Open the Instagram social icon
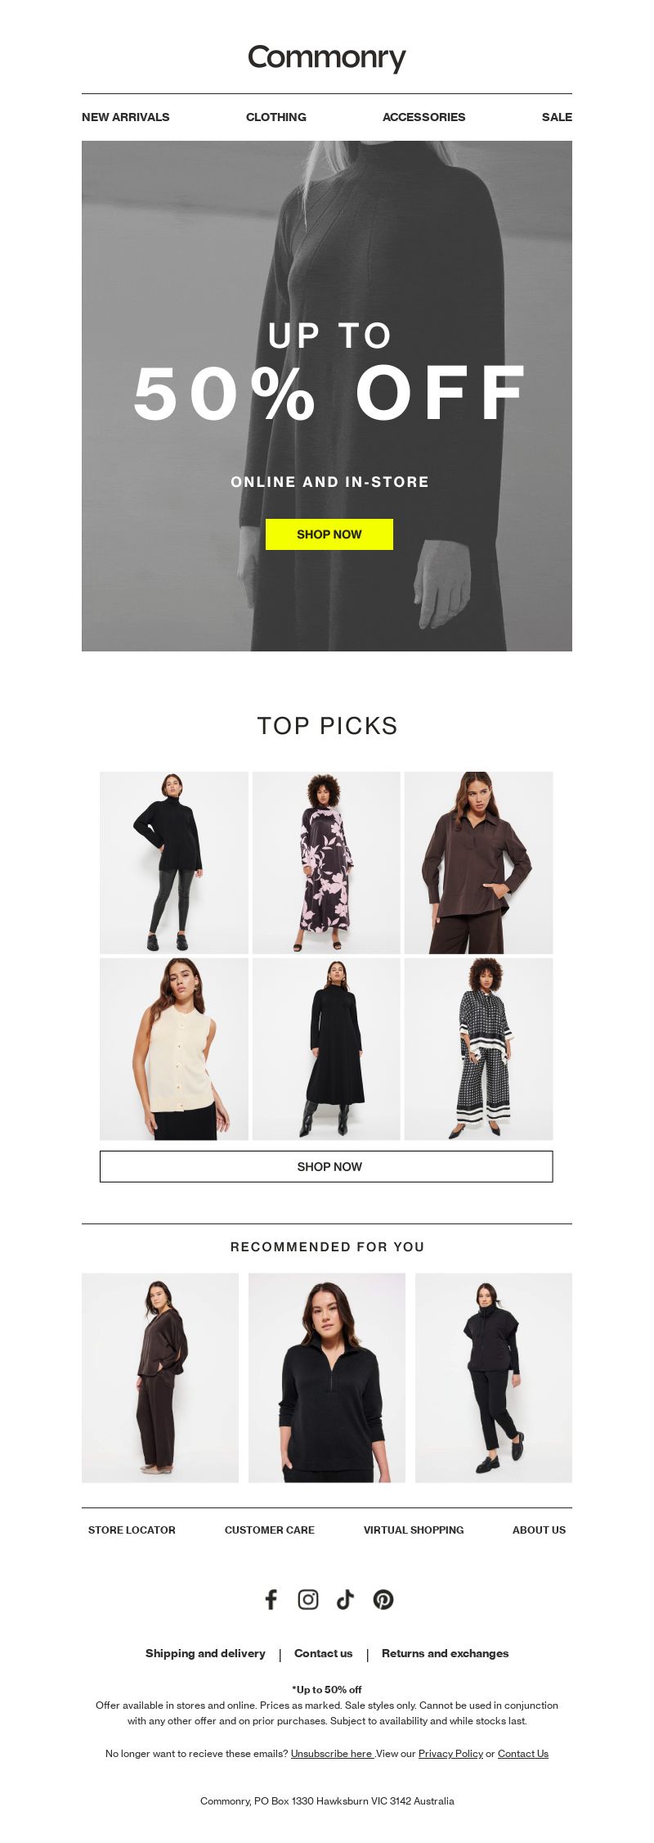This screenshot has width=654, height=1843. [308, 1599]
